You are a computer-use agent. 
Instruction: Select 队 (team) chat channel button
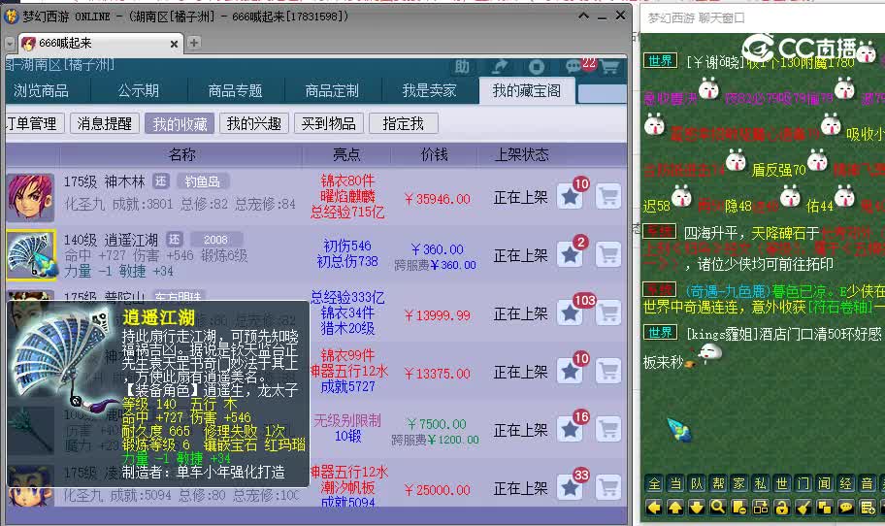click(697, 483)
